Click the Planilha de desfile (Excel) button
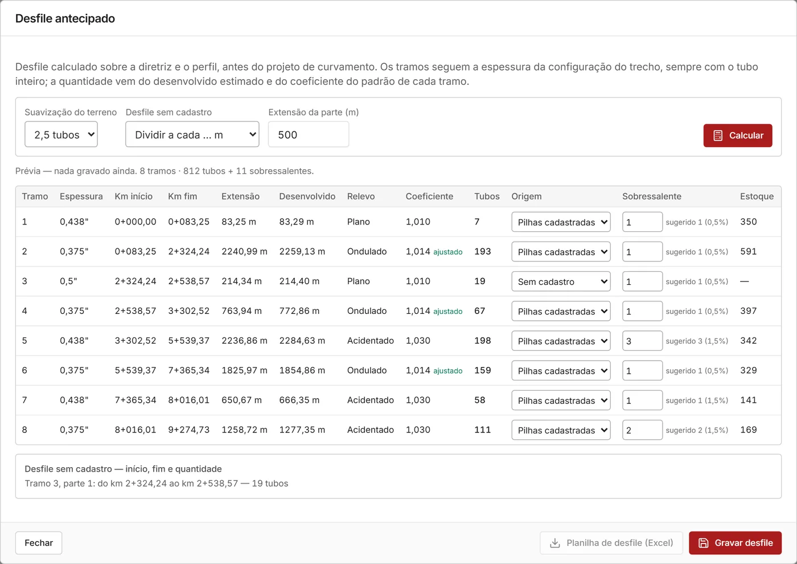 click(x=611, y=543)
